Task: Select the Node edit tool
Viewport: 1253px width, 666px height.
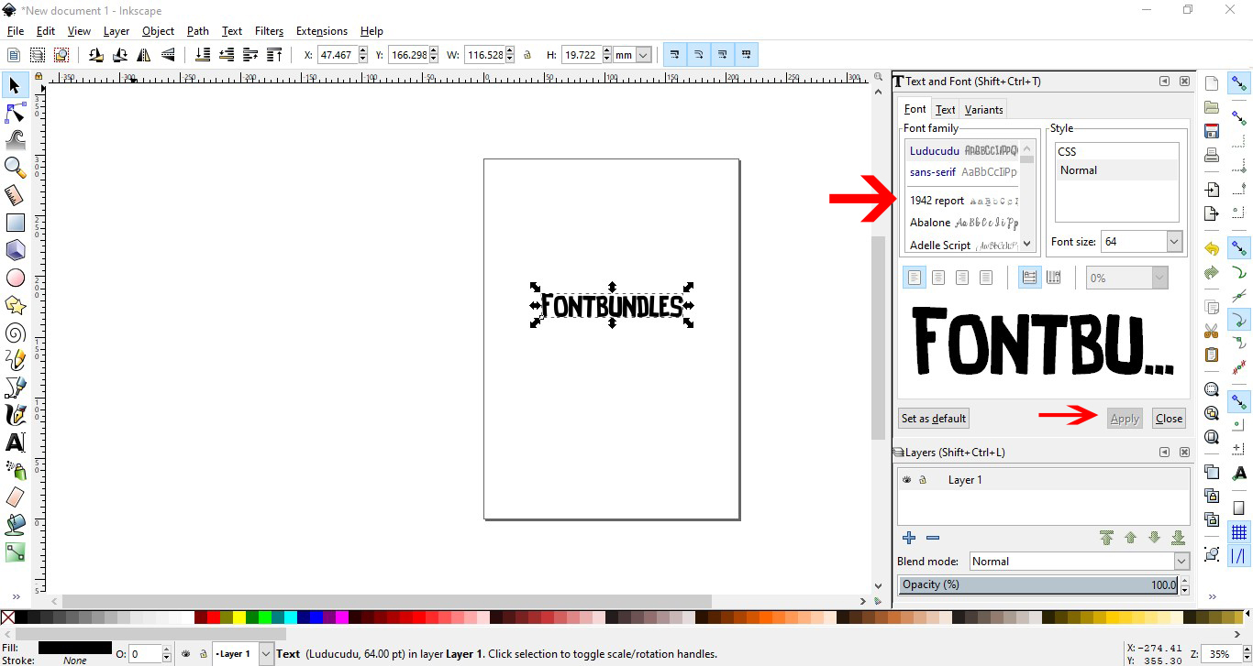Action: point(15,113)
